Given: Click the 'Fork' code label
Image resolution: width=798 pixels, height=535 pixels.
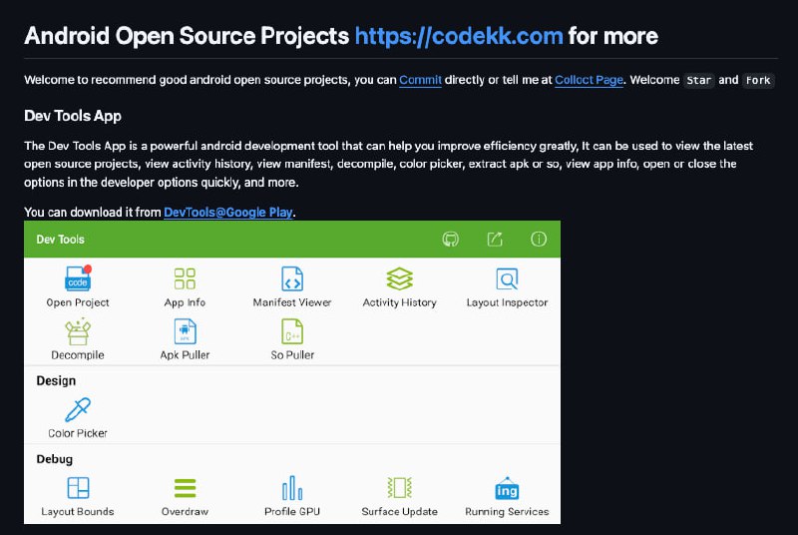Looking at the screenshot, I should point(758,81).
